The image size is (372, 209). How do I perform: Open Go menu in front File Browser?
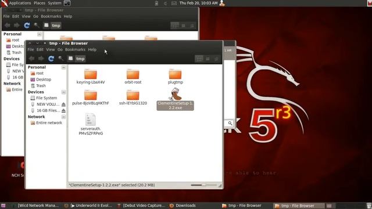60,49
